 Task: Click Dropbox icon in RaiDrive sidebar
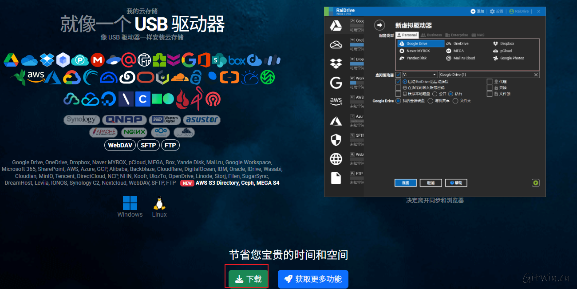click(x=336, y=63)
